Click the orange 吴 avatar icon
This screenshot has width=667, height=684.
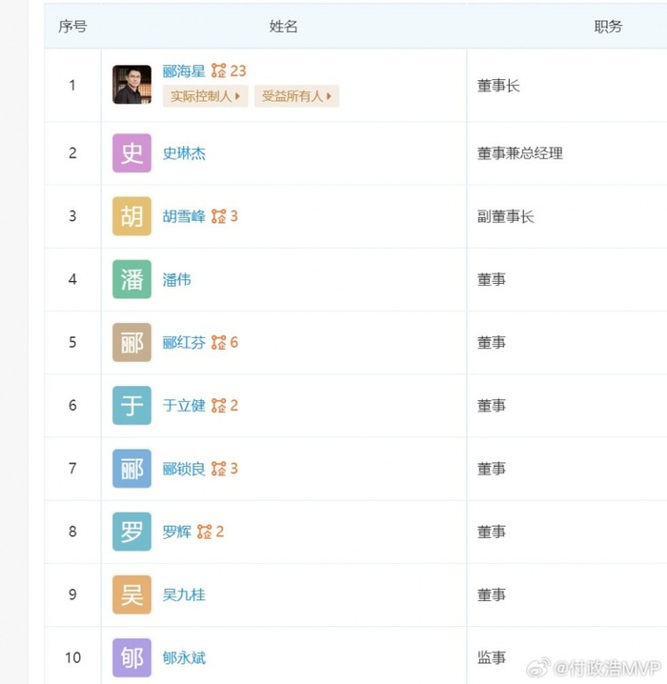coord(131,594)
